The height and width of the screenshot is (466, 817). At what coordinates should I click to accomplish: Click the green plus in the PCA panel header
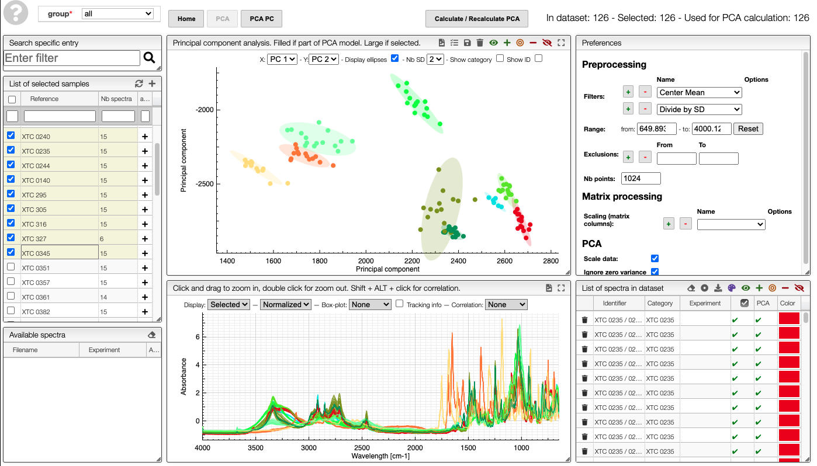pos(507,43)
